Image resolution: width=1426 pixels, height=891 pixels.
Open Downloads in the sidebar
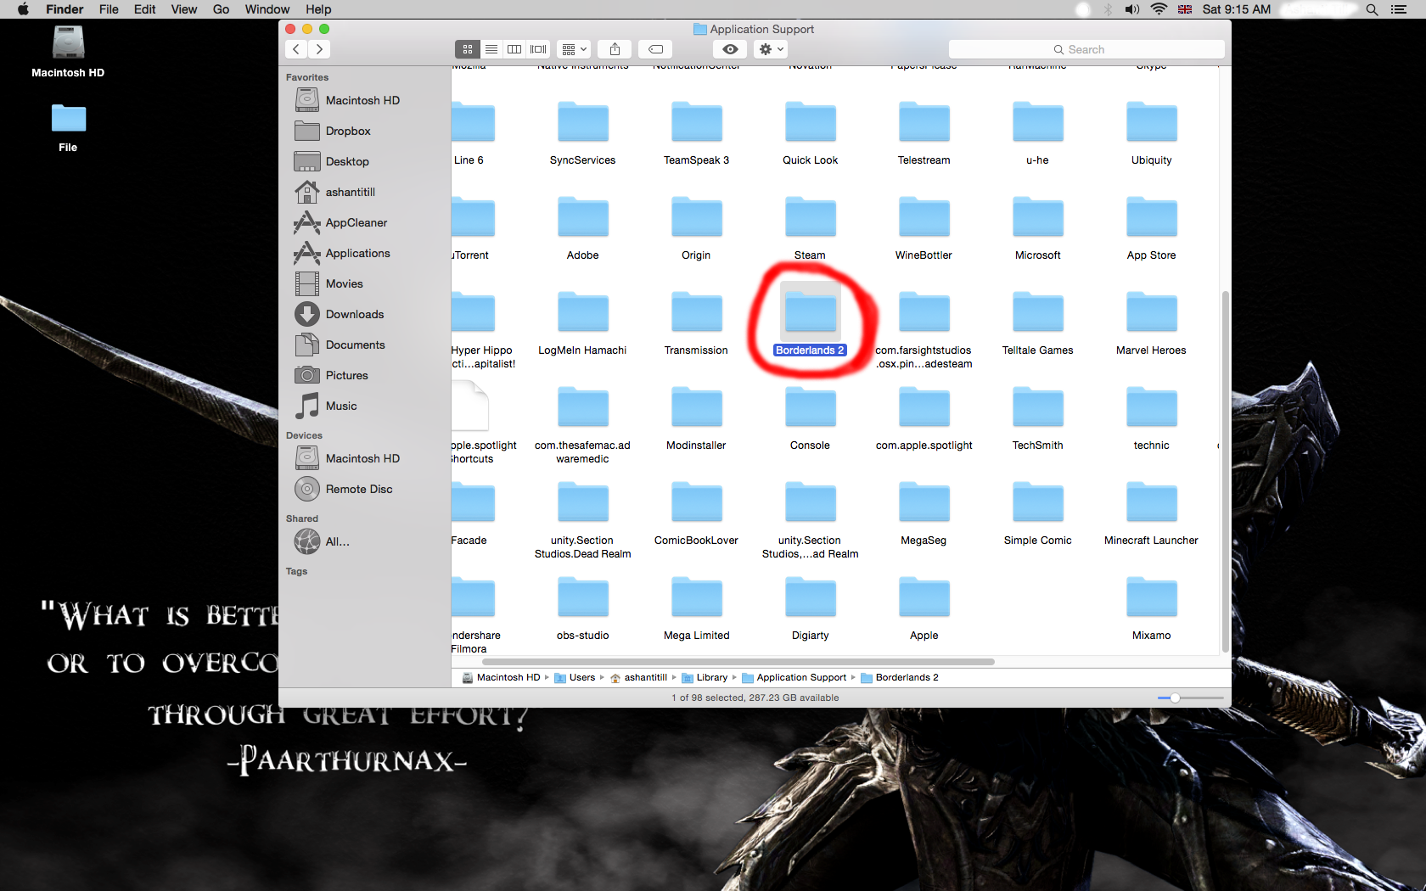tap(364, 314)
